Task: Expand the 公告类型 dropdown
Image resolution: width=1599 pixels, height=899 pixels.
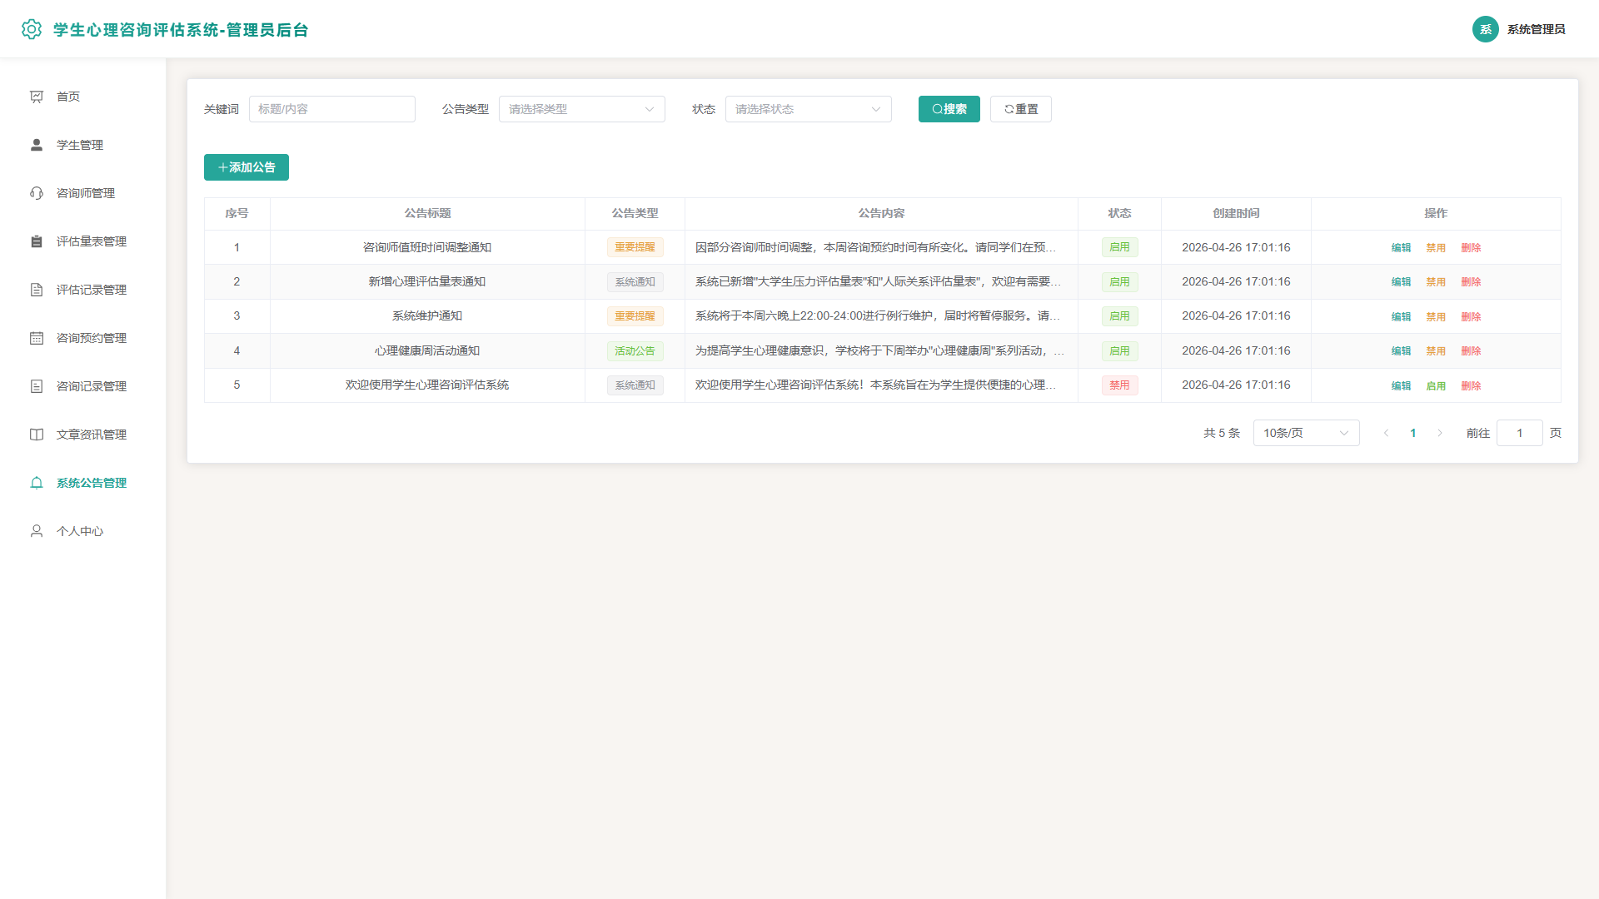Action: [x=582, y=109]
